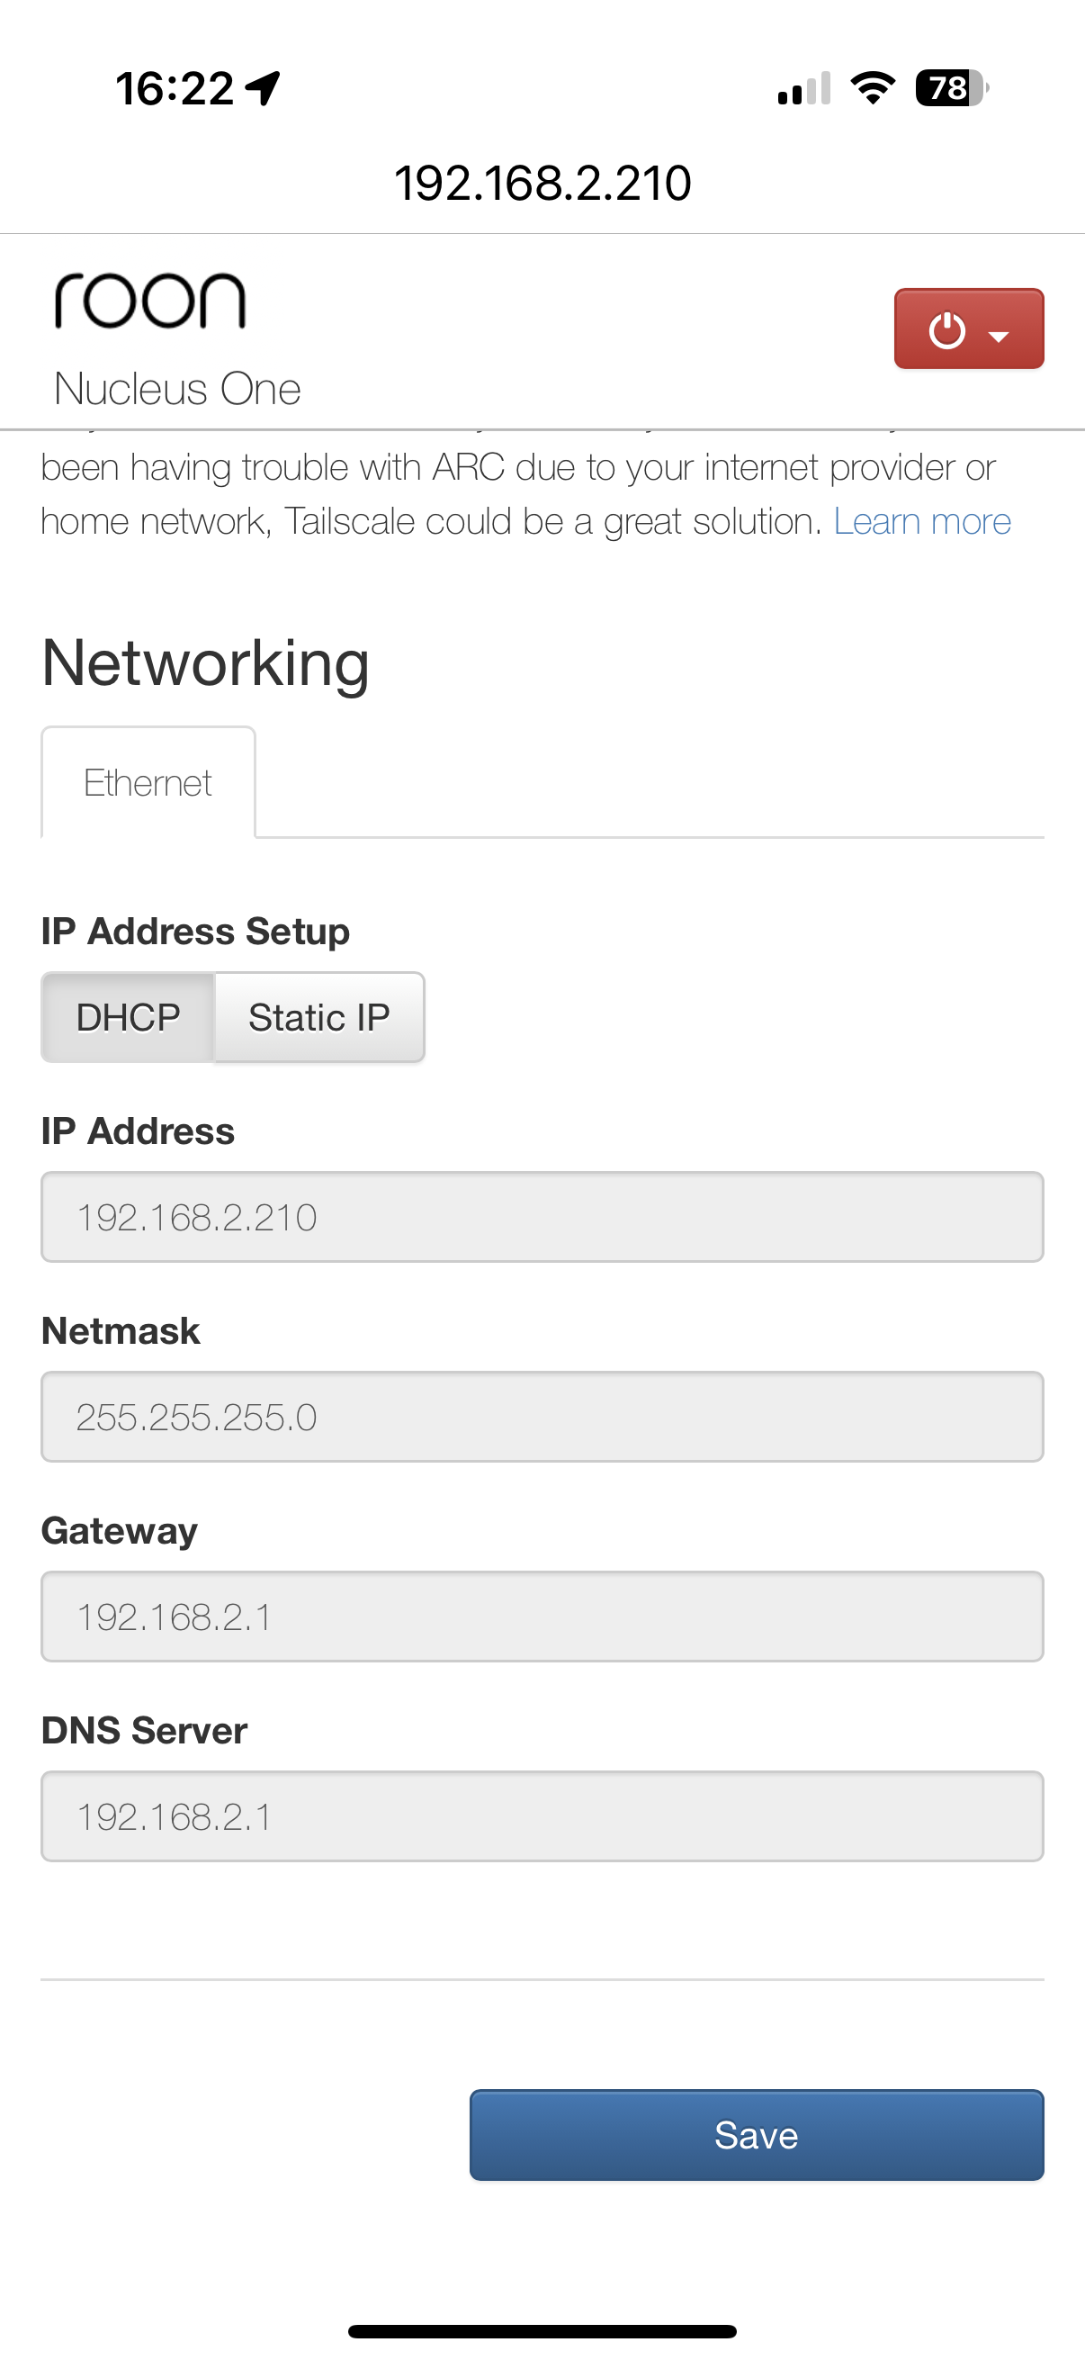The height and width of the screenshot is (2360, 1085).
Task: Tap the location arrow in status bar
Action: (264, 89)
